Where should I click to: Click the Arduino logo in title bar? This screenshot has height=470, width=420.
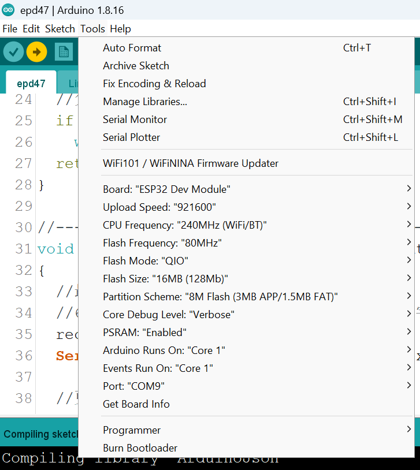(9, 10)
